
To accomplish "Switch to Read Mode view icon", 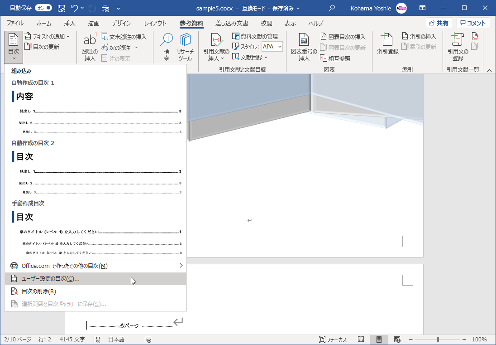I will 361,340.
